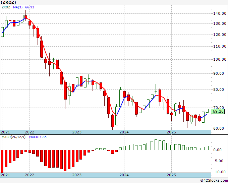Click the 2024 label on price chart axis

(124, 132)
